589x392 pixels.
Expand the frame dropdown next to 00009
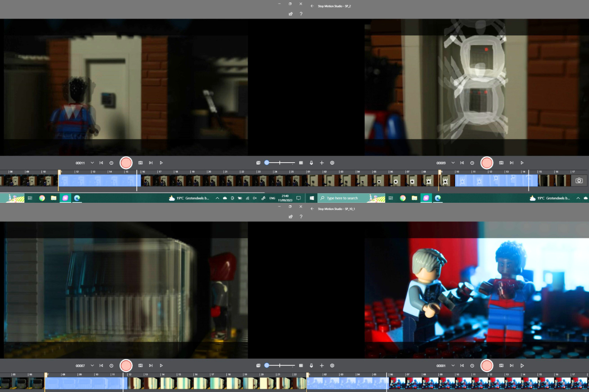pyautogui.click(x=453, y=163)
